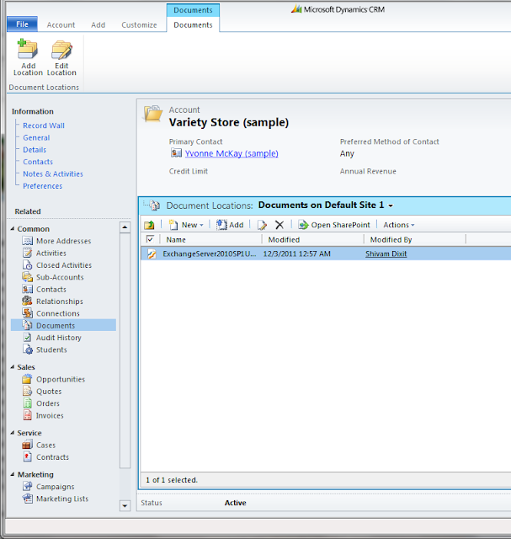Collapse the Marketing group
The image size is (511, 539).
(13, 474)
